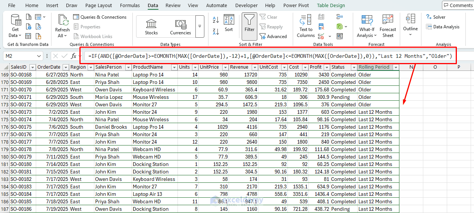Click the green Data Model icon
The height and width of the screenshot is (213, 474).
coord(339,26)
